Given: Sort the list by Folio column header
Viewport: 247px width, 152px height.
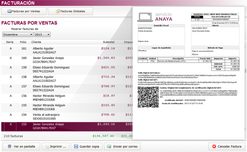Looking at the screenshot, I should 23,42.
